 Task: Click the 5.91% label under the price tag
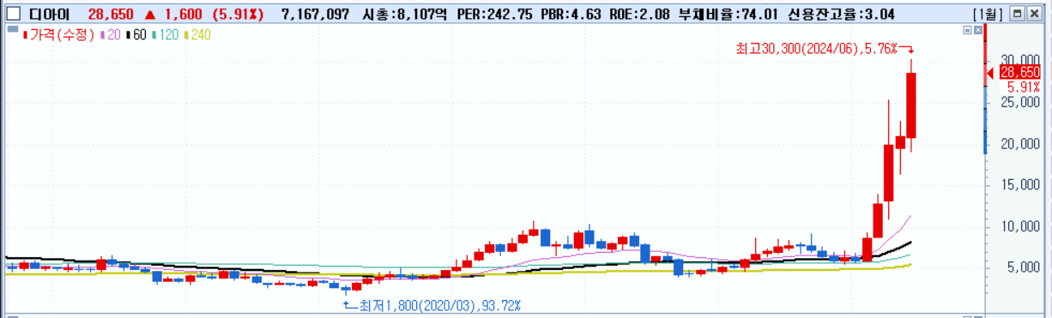[x=1024, y=87]
